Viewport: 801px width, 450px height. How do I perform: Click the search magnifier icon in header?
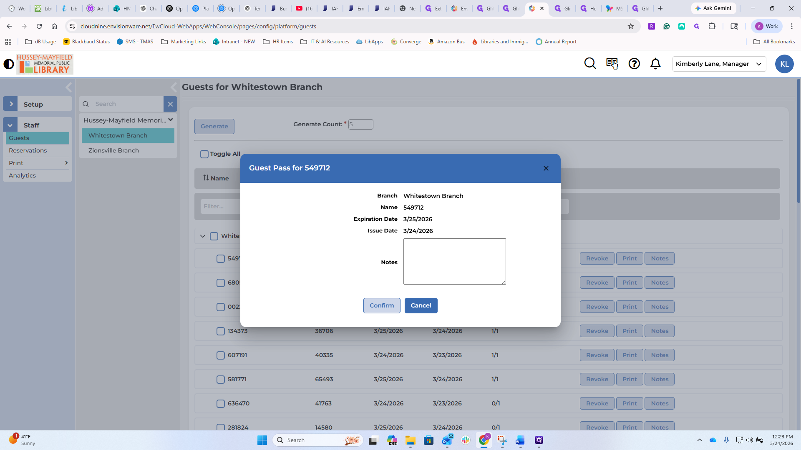[590, 64]
